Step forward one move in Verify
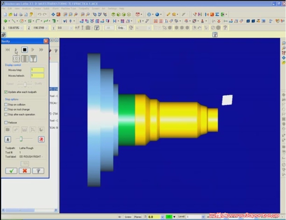The width and height of the screenshot is (286, 220). 33,50
